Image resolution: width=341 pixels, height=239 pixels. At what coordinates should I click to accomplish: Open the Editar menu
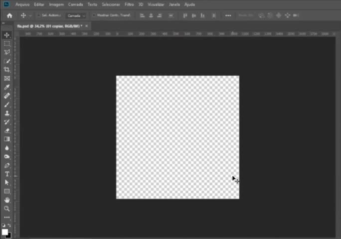click(x=39, y=4)
